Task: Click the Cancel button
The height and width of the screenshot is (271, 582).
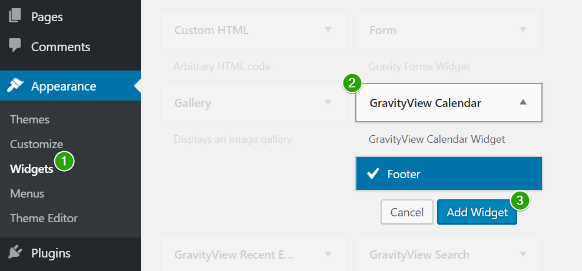Action: point(407,212)
